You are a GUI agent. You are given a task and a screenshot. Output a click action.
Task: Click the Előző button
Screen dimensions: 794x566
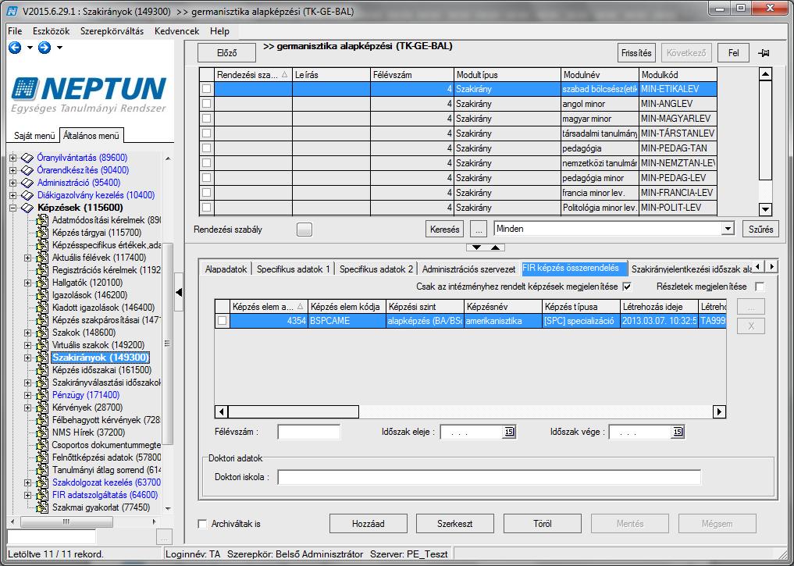(226, 53)
